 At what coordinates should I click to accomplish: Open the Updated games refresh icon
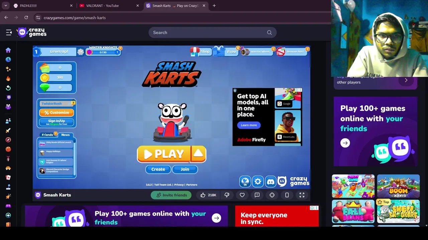(8, 88)
